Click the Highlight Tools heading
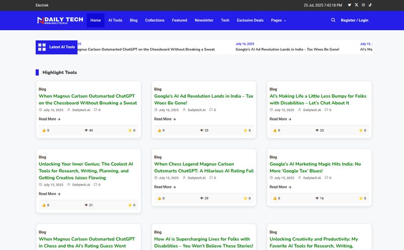Screen dimensions: 404x250 click(60, 73)
